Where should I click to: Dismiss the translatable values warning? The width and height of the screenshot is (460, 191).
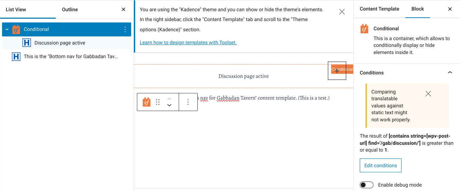(428, 93)
